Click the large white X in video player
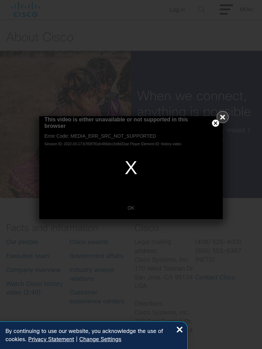Screen dimensions: 262x349 coord(131,168)
